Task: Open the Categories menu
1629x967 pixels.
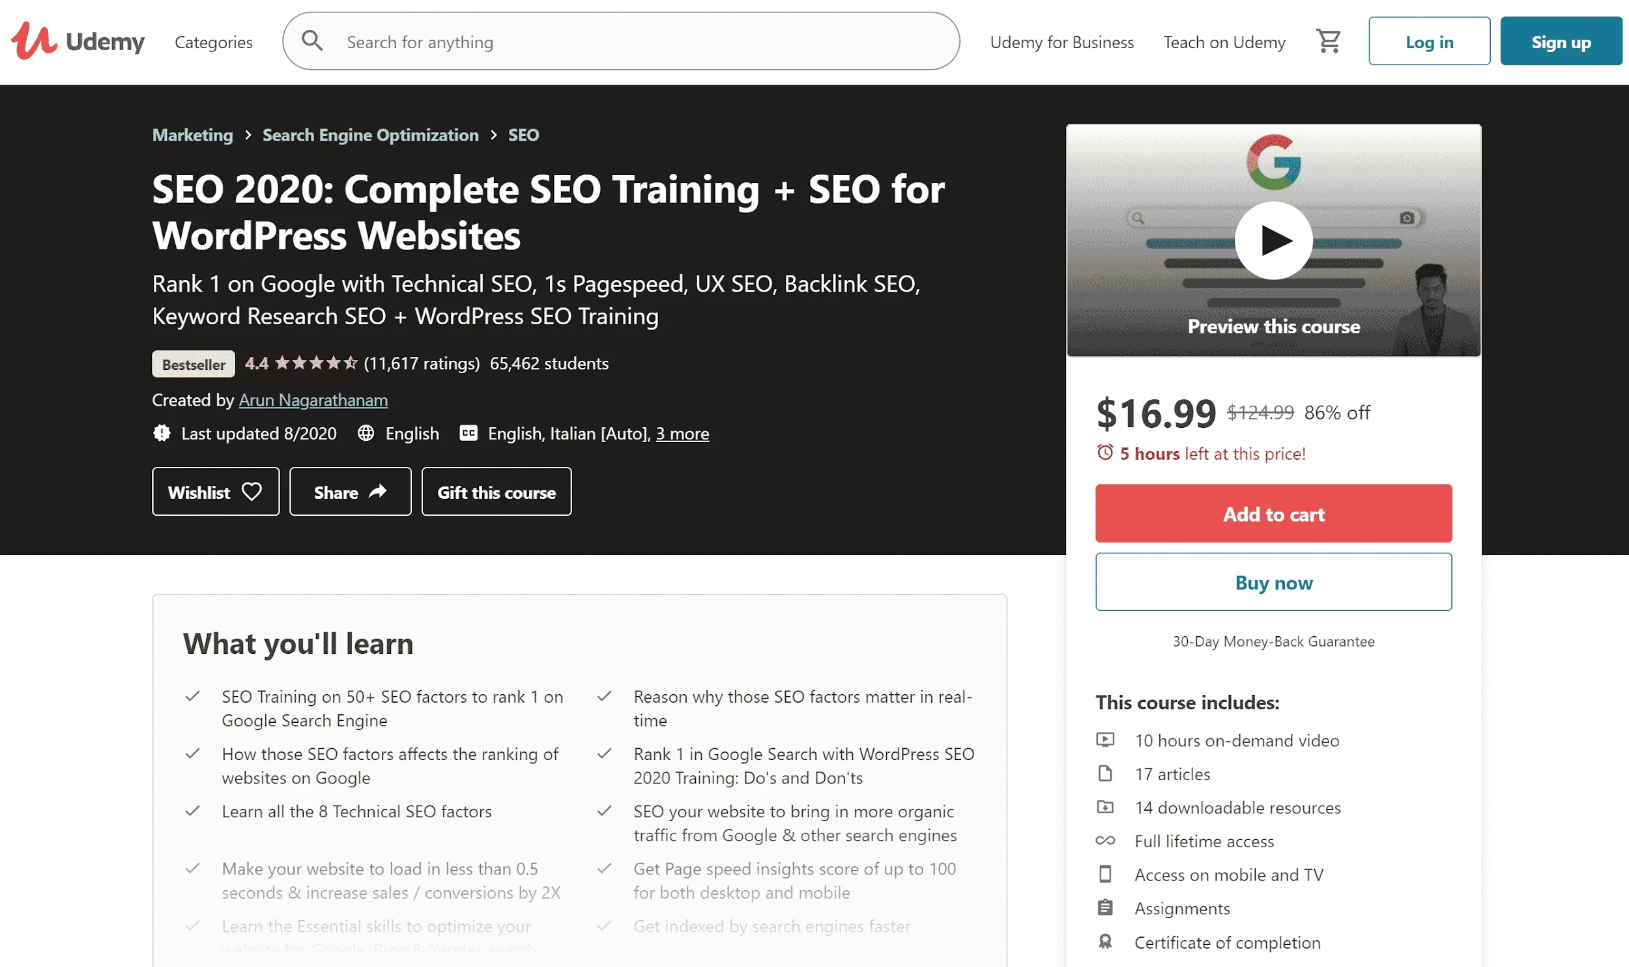Action: point(213,42)
